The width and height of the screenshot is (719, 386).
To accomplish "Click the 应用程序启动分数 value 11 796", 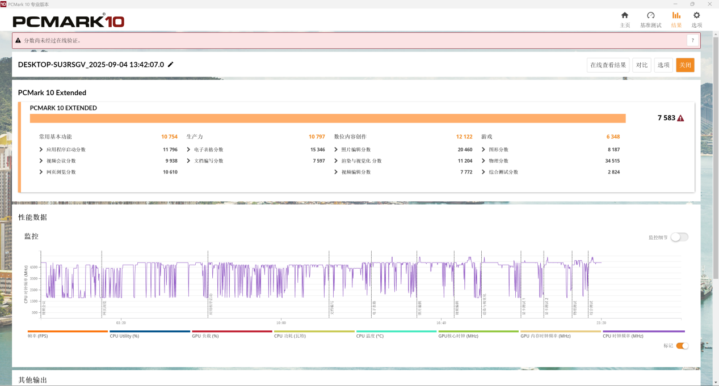I will click(170, 150).
